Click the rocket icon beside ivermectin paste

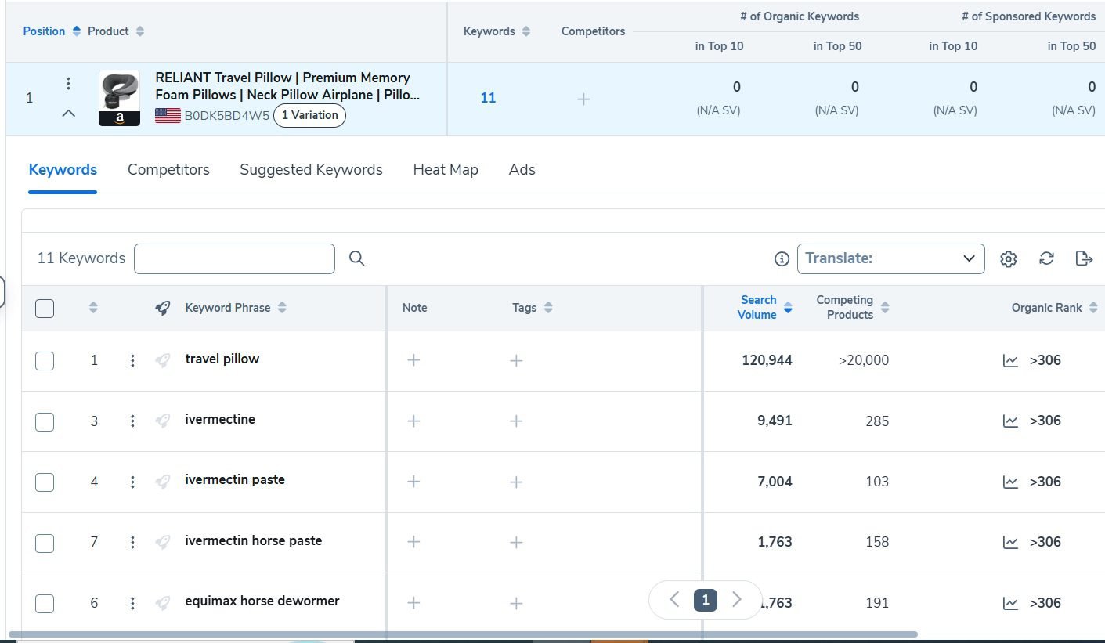click(162, 482)
